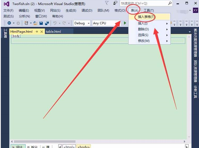Switch to Design (设计) view

click(x=18, y=146)
